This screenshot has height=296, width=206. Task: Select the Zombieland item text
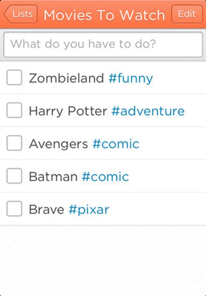coord(66,78)
